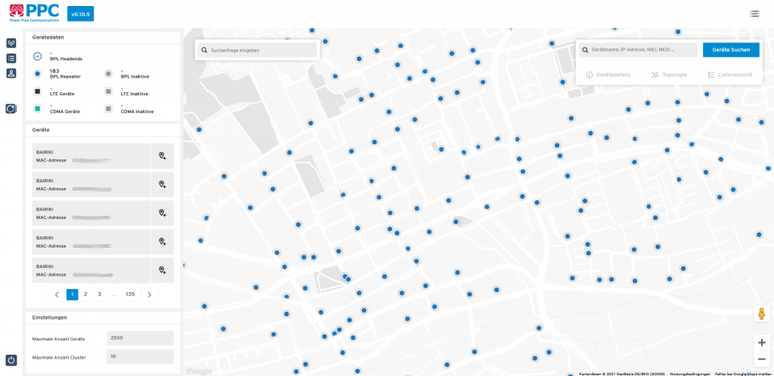774x376 pixels.
Task: Select the last BAIRIKI device row
Action: (91, 270)
